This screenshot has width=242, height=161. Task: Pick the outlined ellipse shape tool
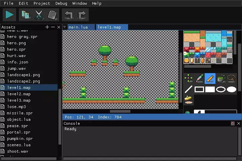coord(221,89)
